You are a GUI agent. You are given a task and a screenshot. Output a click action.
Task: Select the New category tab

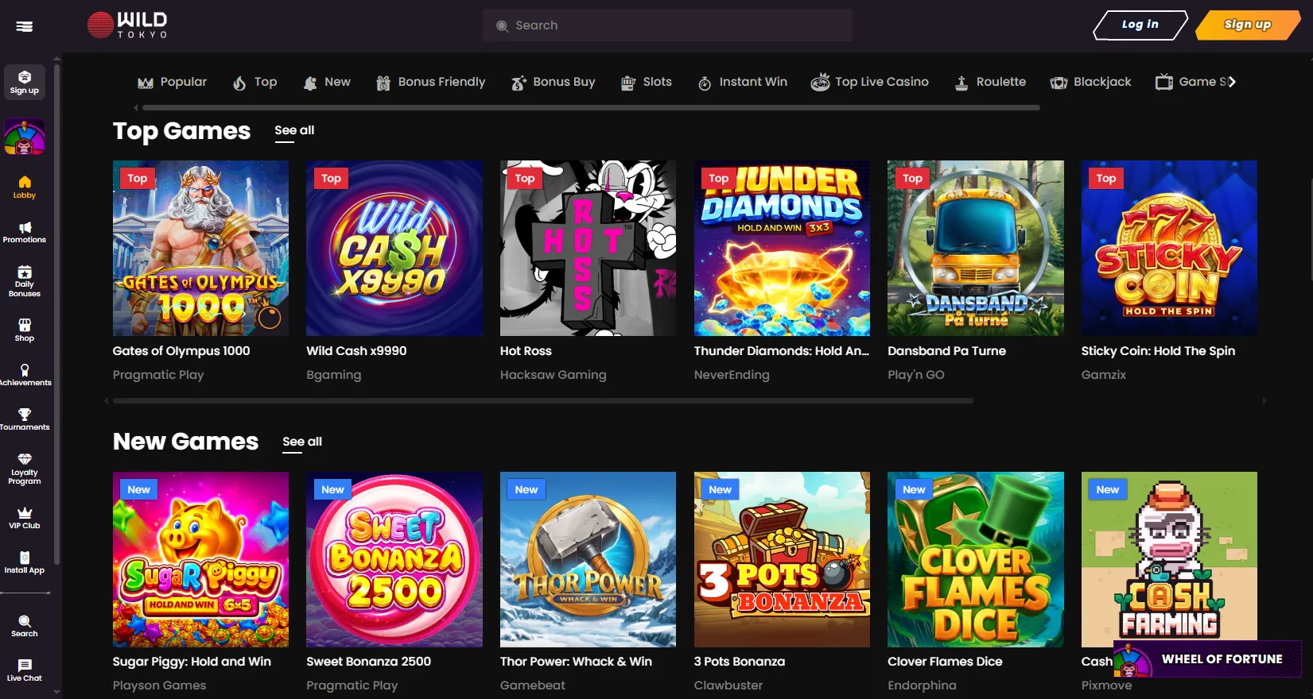tap(327, 82)
